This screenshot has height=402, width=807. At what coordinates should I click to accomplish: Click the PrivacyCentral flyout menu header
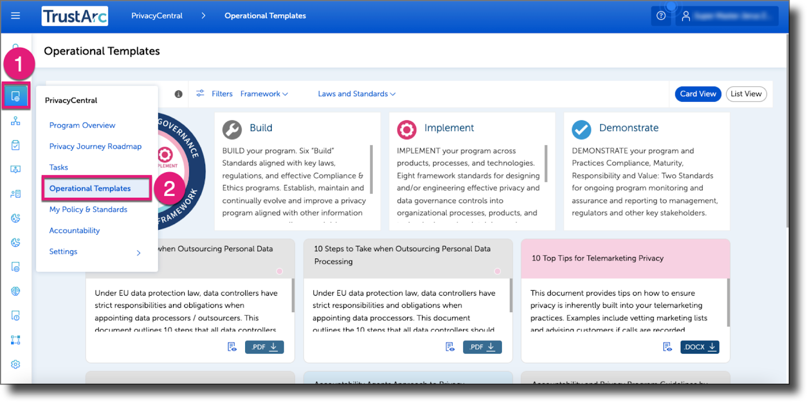[71, 100]
